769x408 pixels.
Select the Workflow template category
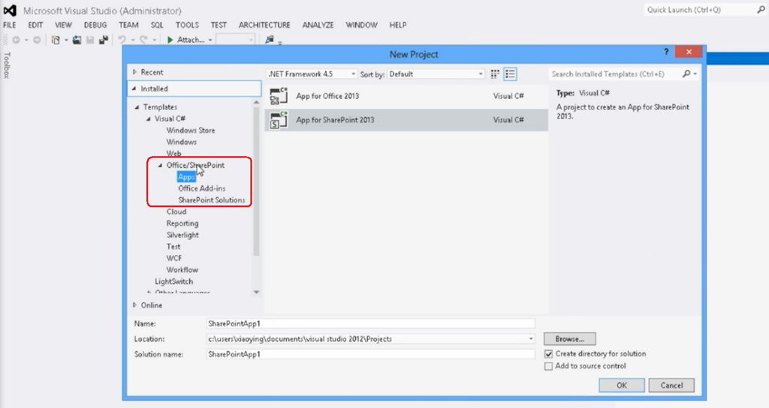pos(182,270)
